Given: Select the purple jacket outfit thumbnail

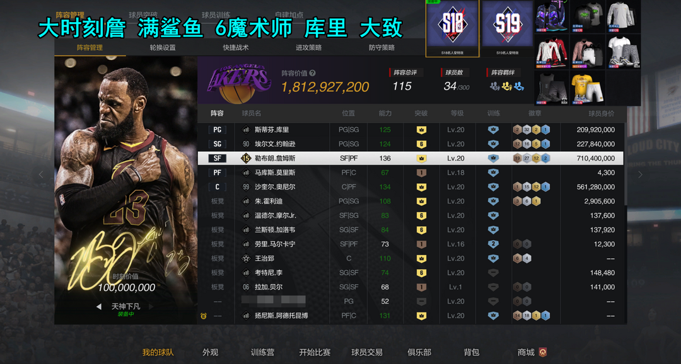Looking at the screenshot, I should (552, 16).
